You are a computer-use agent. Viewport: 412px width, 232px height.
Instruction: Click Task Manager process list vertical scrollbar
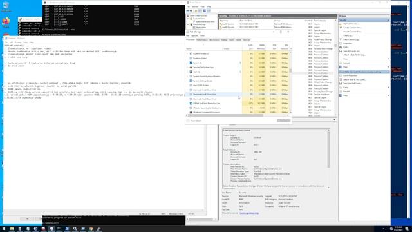coord(290,70)
